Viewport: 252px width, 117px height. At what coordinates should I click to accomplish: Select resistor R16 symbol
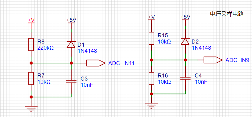click(151, 78)
